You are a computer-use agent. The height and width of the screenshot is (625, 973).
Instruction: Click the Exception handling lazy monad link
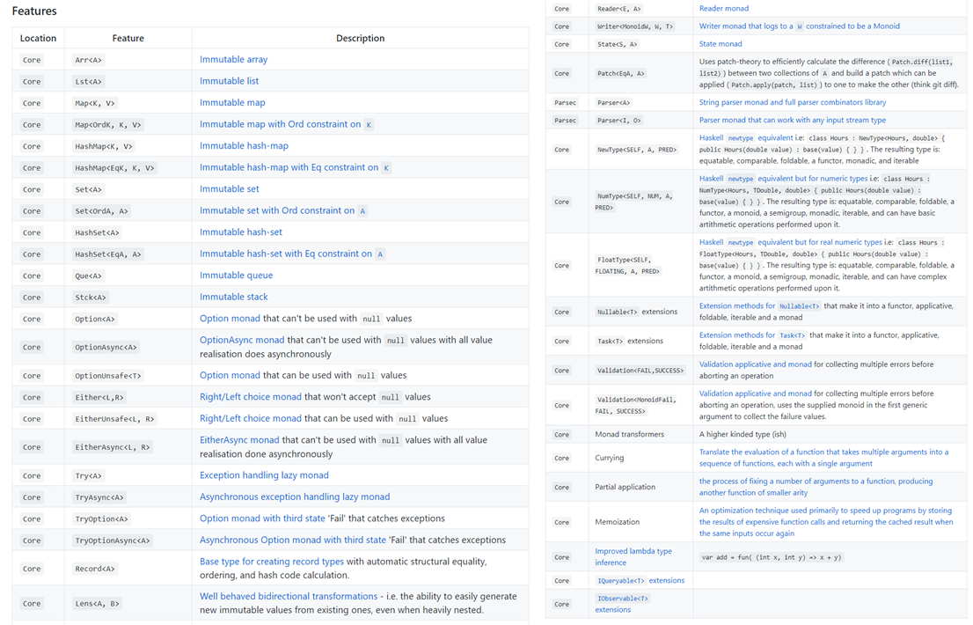point(264,474)
